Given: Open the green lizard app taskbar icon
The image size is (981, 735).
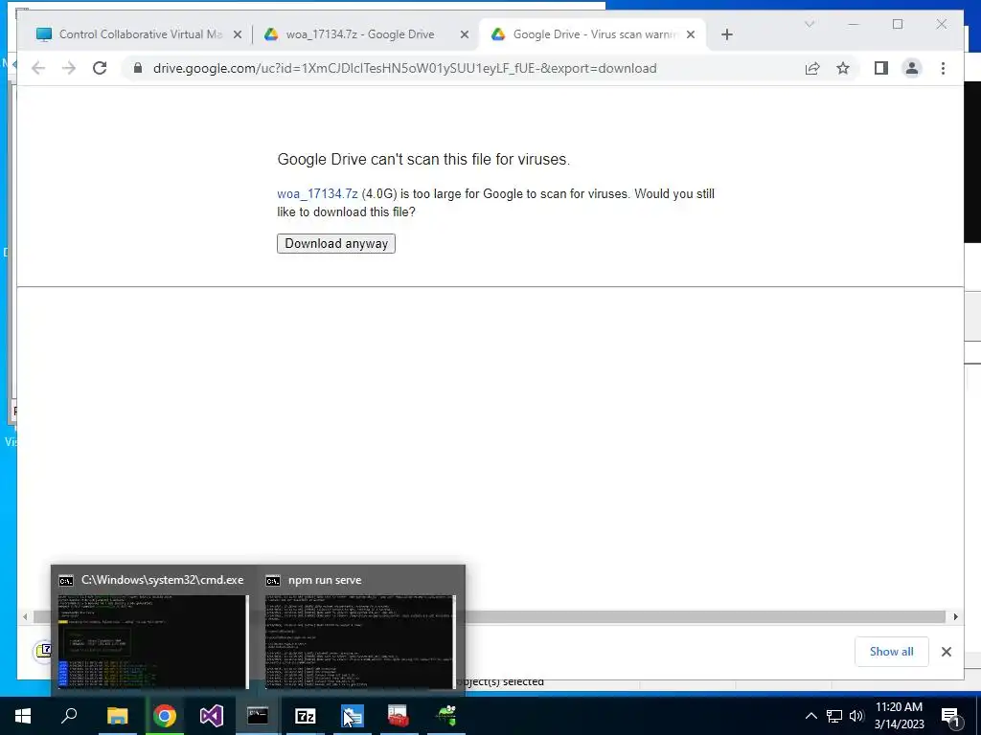Looking at the screenshot, I should 446,716.
